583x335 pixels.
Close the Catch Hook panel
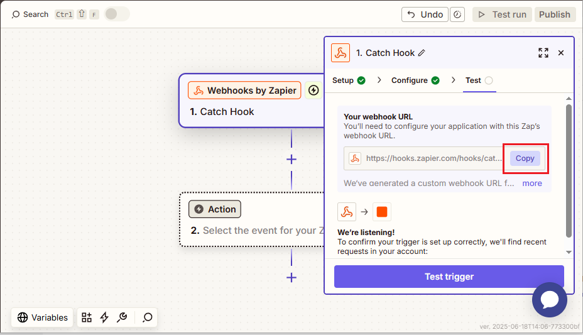click(x=561, y=53)
